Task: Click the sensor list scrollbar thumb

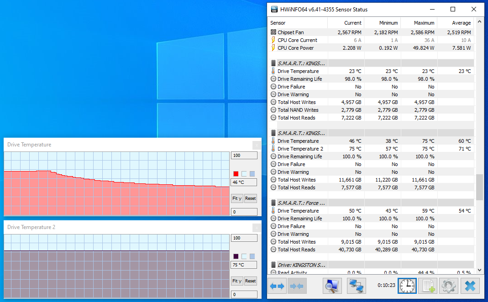Action: [479, 187]
